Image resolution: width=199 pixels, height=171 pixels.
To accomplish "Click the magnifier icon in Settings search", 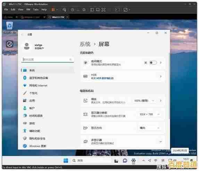I will click(x=71, y=60).
